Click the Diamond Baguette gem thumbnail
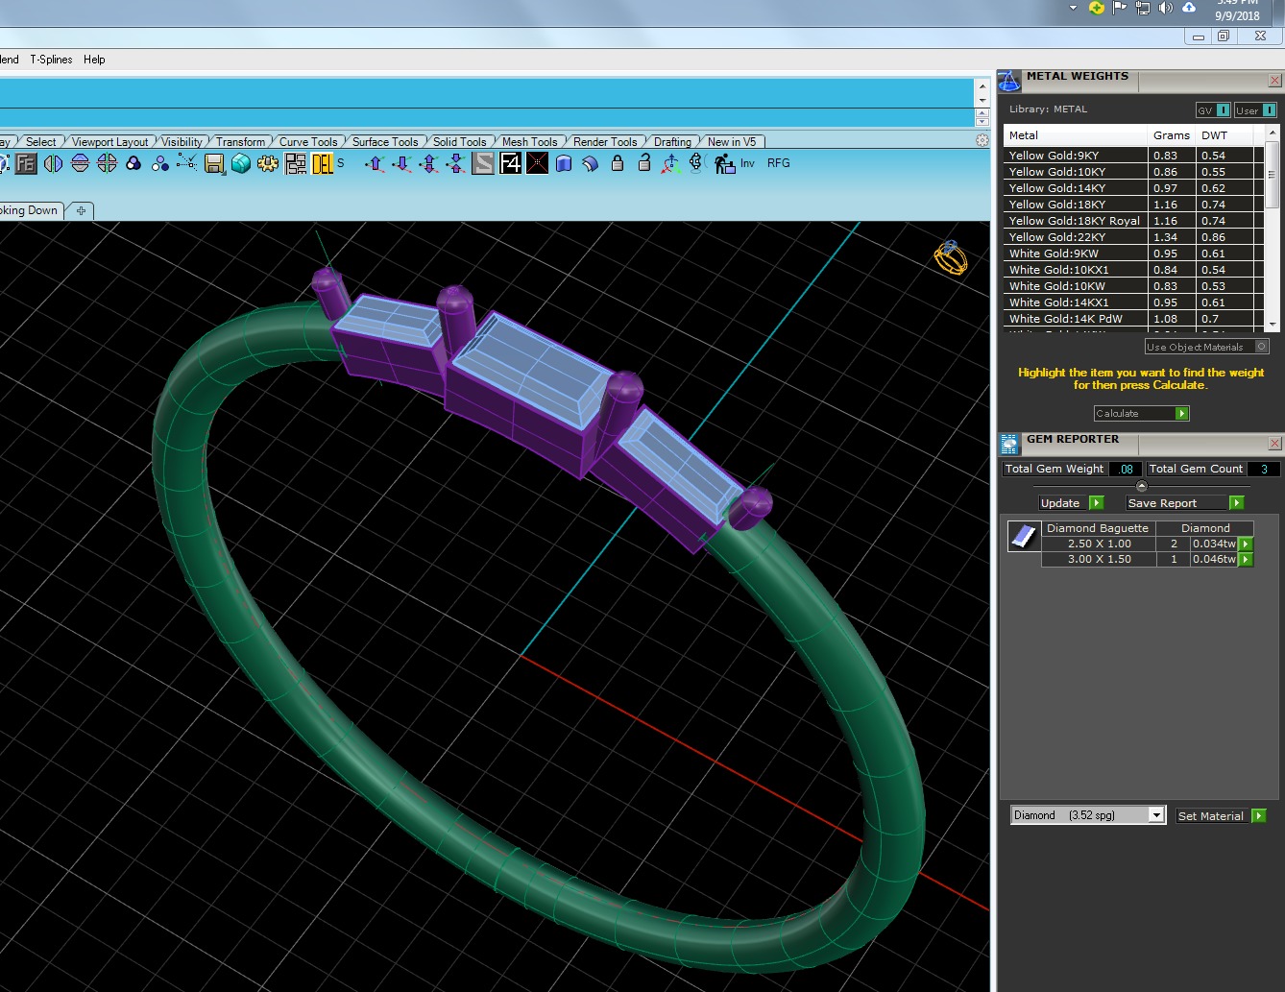Viewport: 1285px width, 992px height. pos(1024,535)
